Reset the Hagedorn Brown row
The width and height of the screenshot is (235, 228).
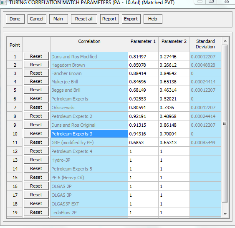point(36,65)
